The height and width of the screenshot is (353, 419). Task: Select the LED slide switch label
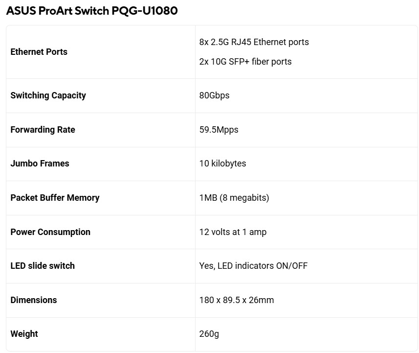click(x=43, y=266)
